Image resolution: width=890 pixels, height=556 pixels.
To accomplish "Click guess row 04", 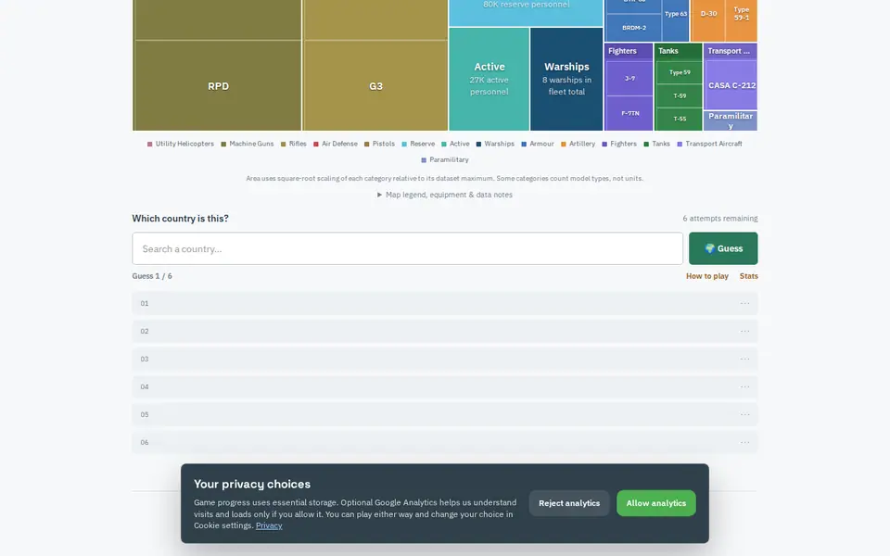I will (x=445, y=387).
